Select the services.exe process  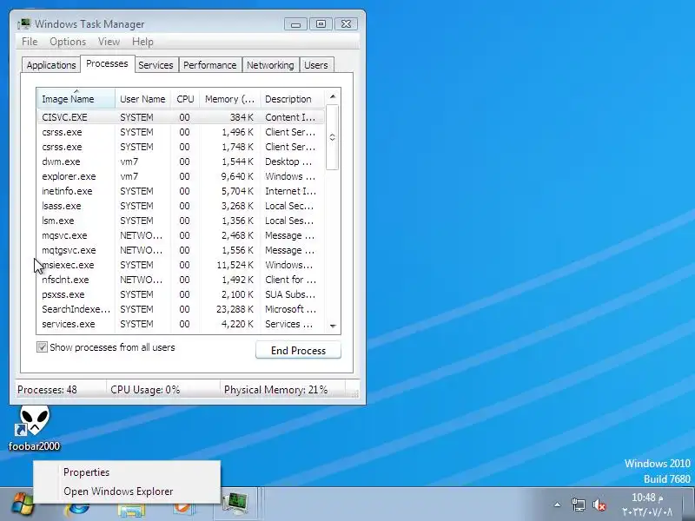181,324
